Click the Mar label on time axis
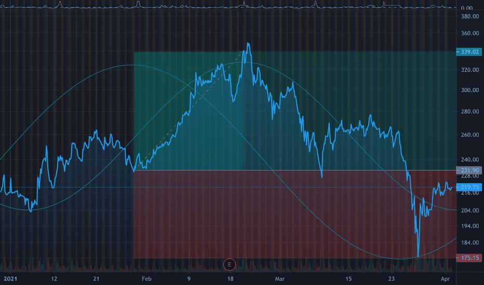This screenshot has height=285, width=484. (280, 279)
